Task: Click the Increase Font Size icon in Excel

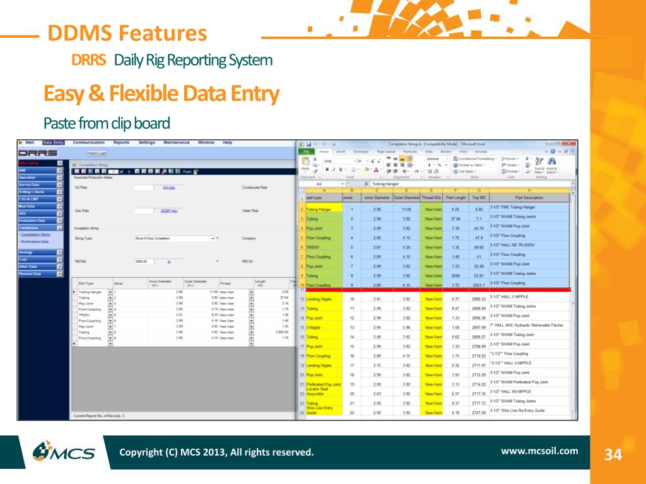Action: (x=372, y=161)
